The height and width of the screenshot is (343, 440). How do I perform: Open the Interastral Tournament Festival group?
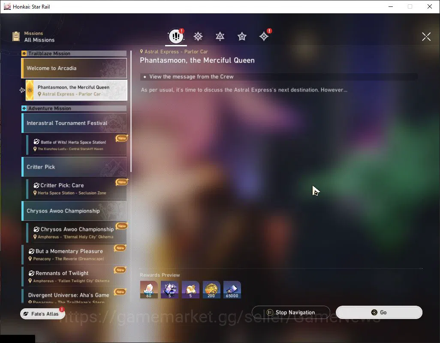[x=74, y=123]
